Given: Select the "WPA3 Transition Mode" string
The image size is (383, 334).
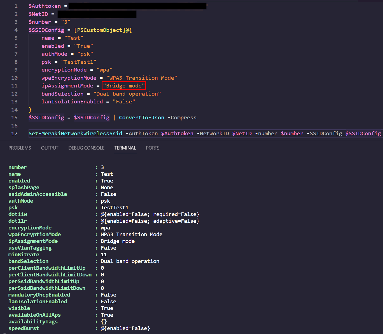Looking at the screenshot, I should (x=142, y=78).
